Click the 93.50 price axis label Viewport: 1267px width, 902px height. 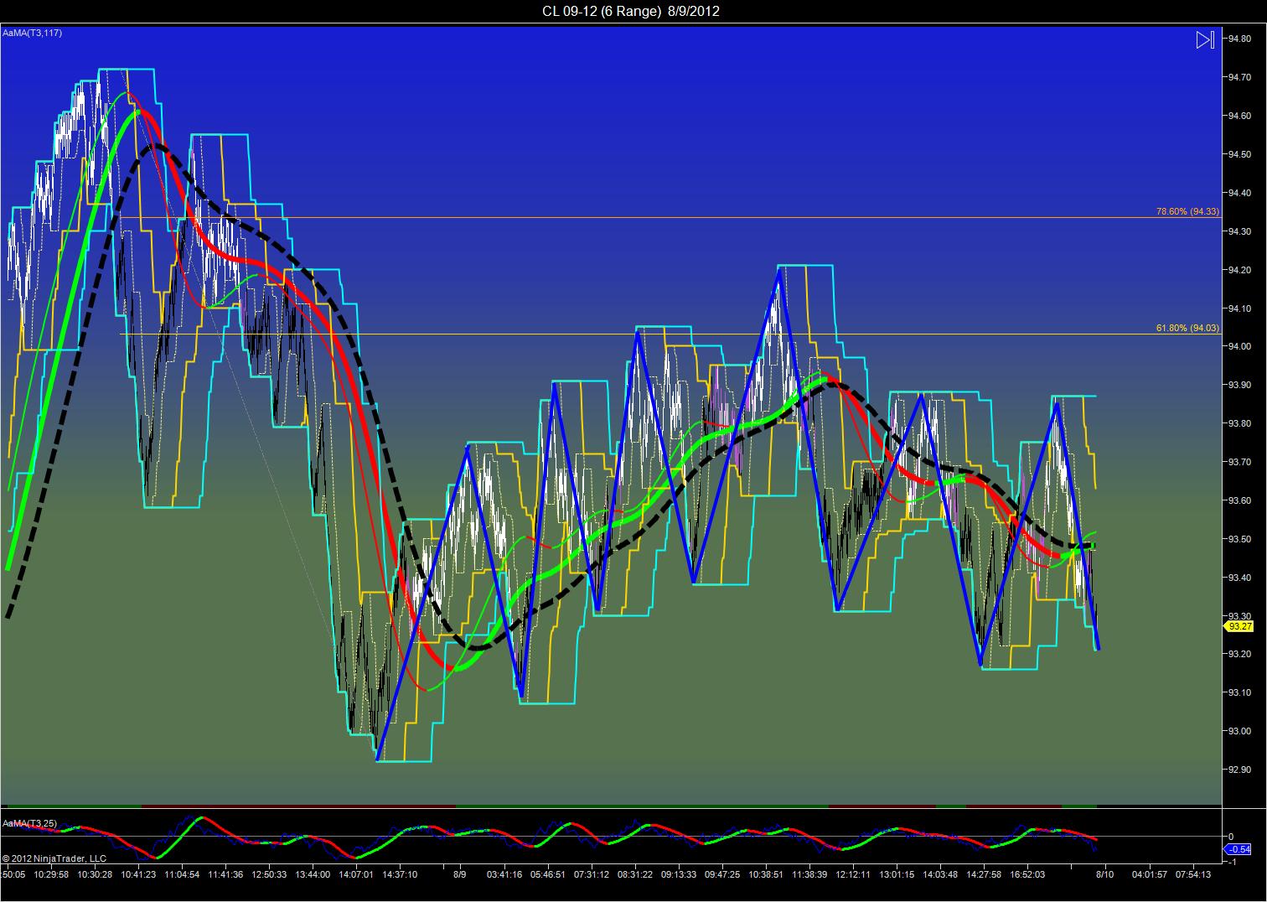pyautogui.click(x=1240, y=539)
